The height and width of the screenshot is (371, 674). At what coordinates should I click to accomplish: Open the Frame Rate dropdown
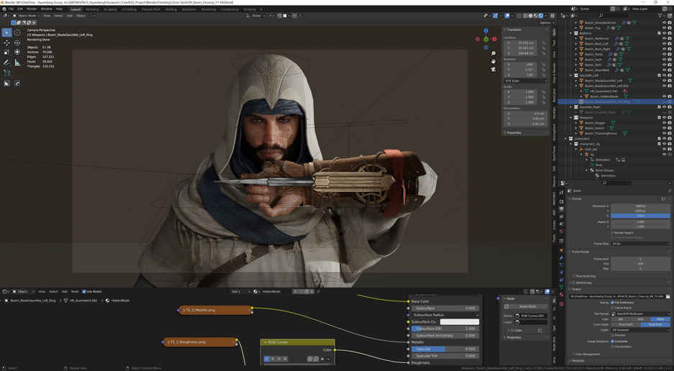[x=640, y=244]
